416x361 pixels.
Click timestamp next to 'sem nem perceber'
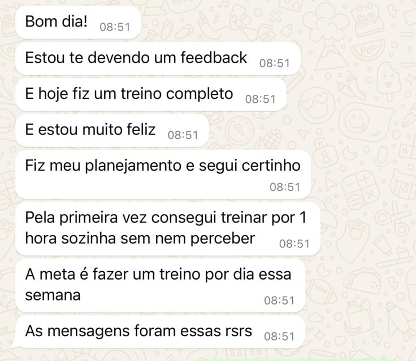[x=294, y=243]
